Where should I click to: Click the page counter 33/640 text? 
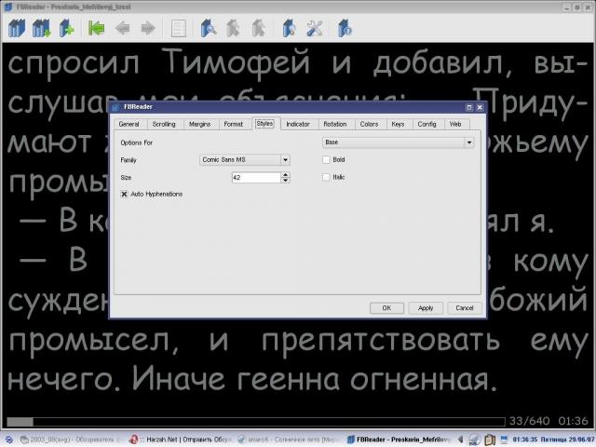tap(529, 421)
